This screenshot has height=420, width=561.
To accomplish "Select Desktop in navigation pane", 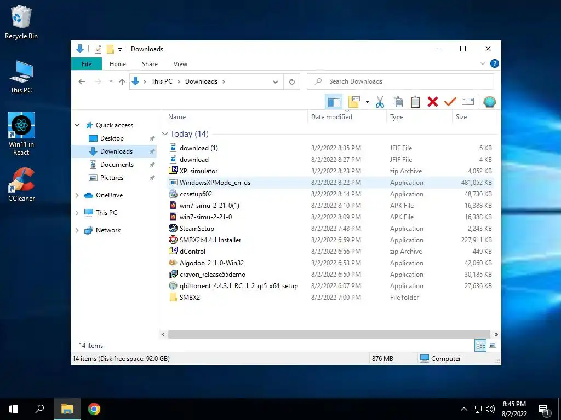I will tap(112, 138).
